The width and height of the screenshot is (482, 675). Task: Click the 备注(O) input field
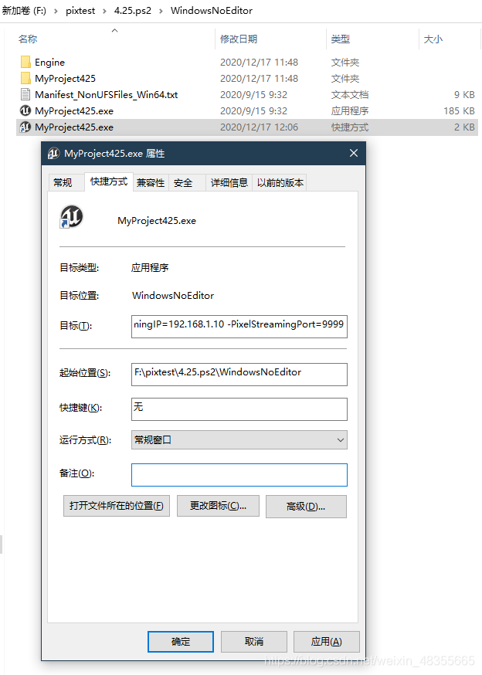coord(239,475)
